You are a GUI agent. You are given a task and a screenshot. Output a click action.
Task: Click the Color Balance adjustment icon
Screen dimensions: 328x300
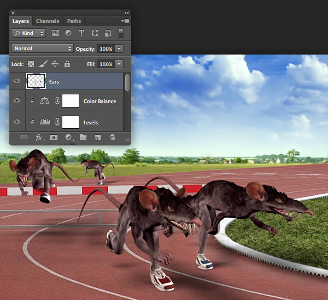pyautogui.click(x=44, y=100)
